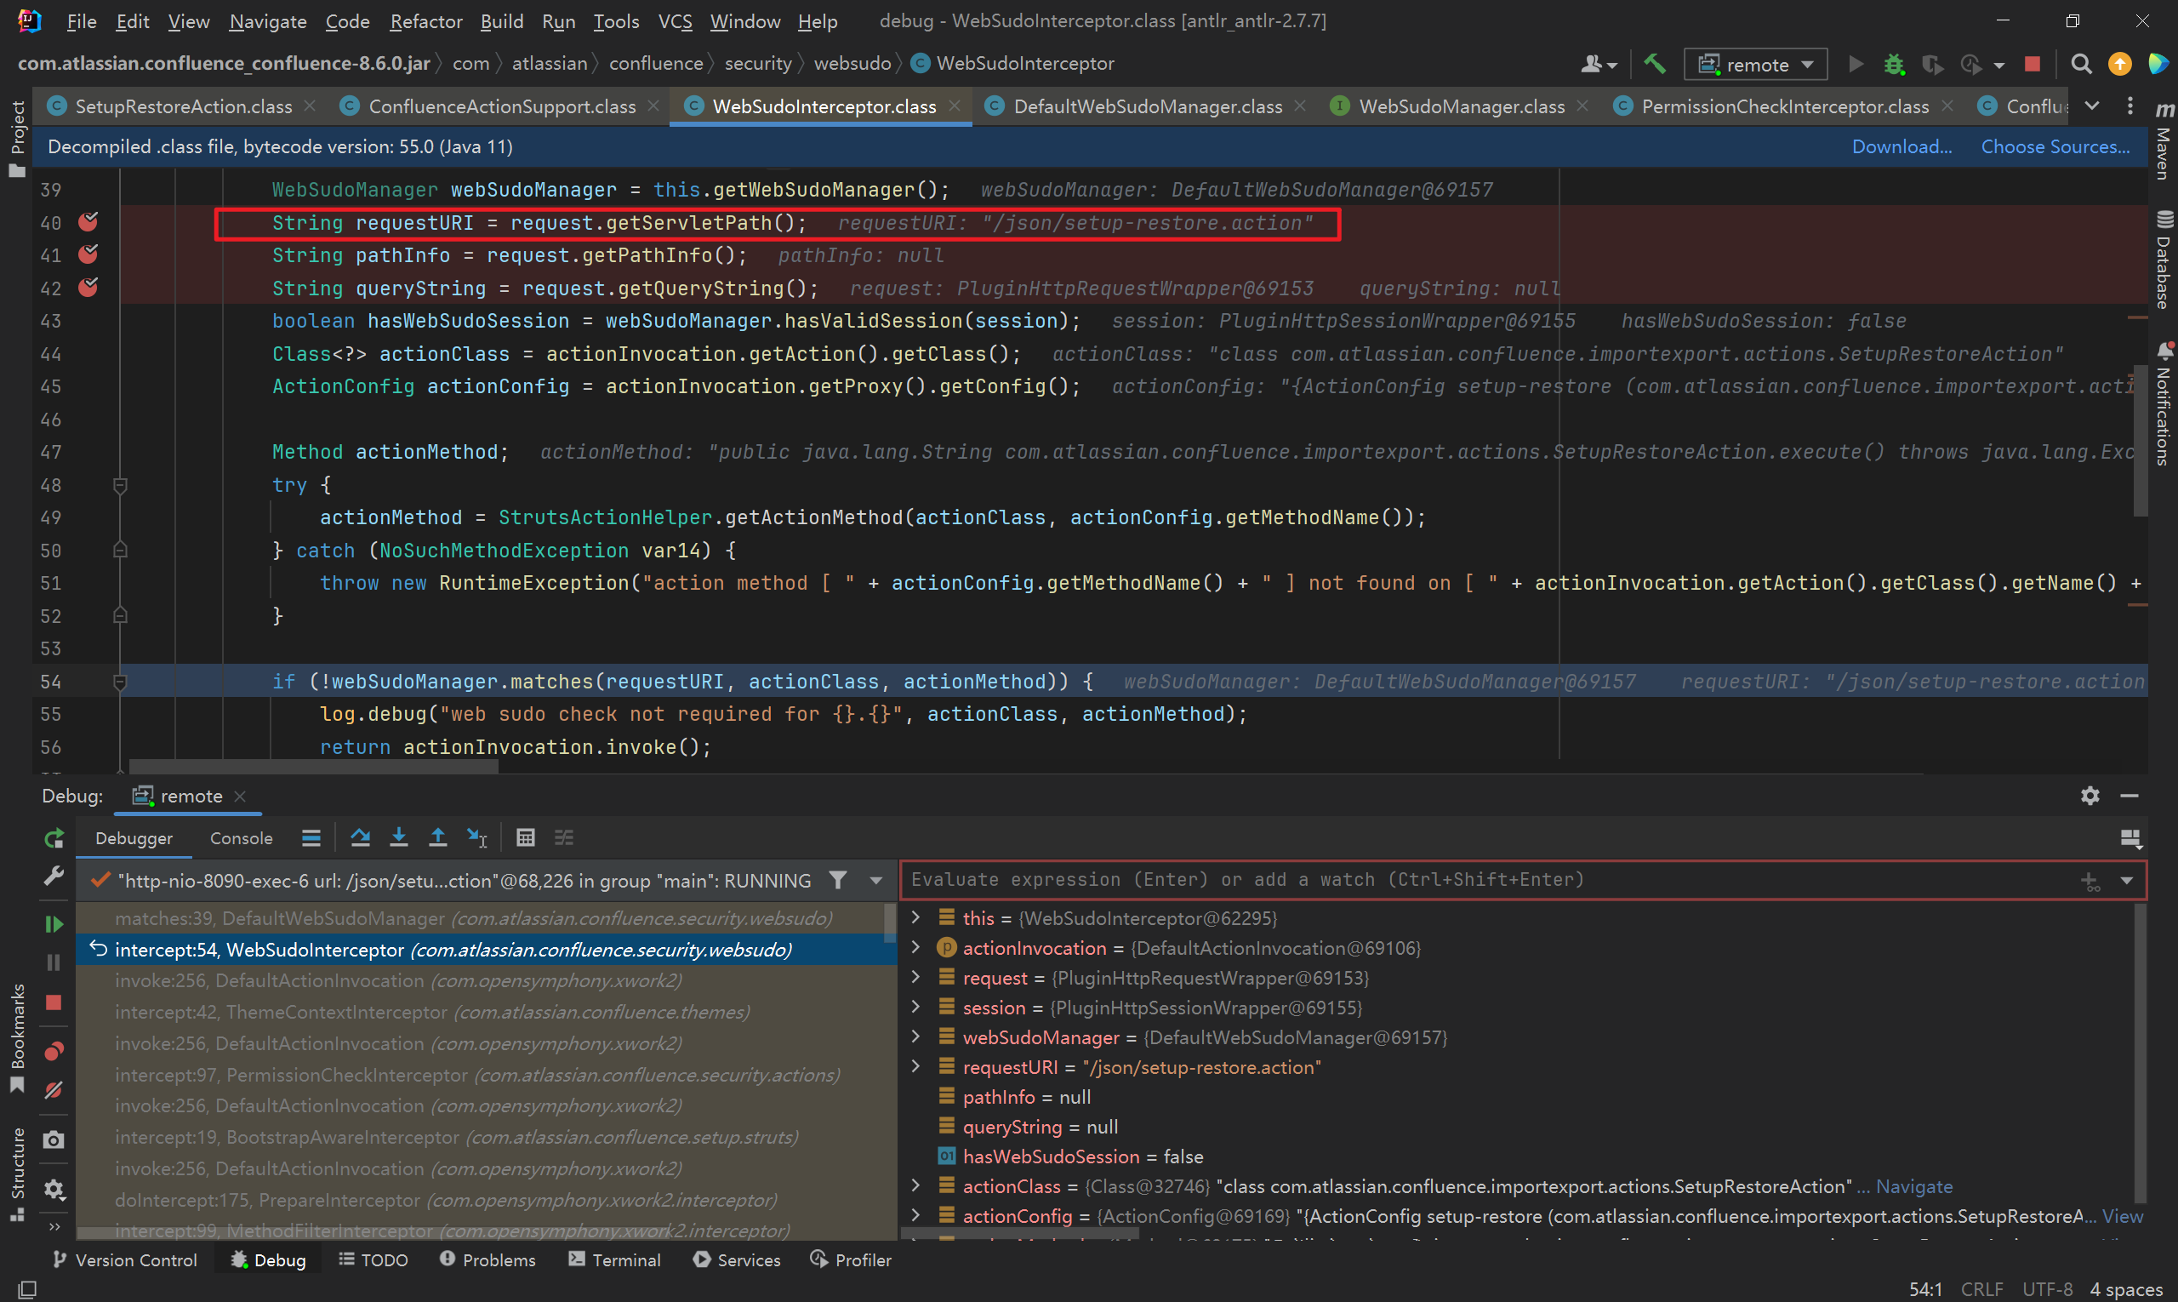This screenshot has height=1302, width=2178.
Task: Click the red Stop icon in Debug sidebar
Action: pos(54,1002)
